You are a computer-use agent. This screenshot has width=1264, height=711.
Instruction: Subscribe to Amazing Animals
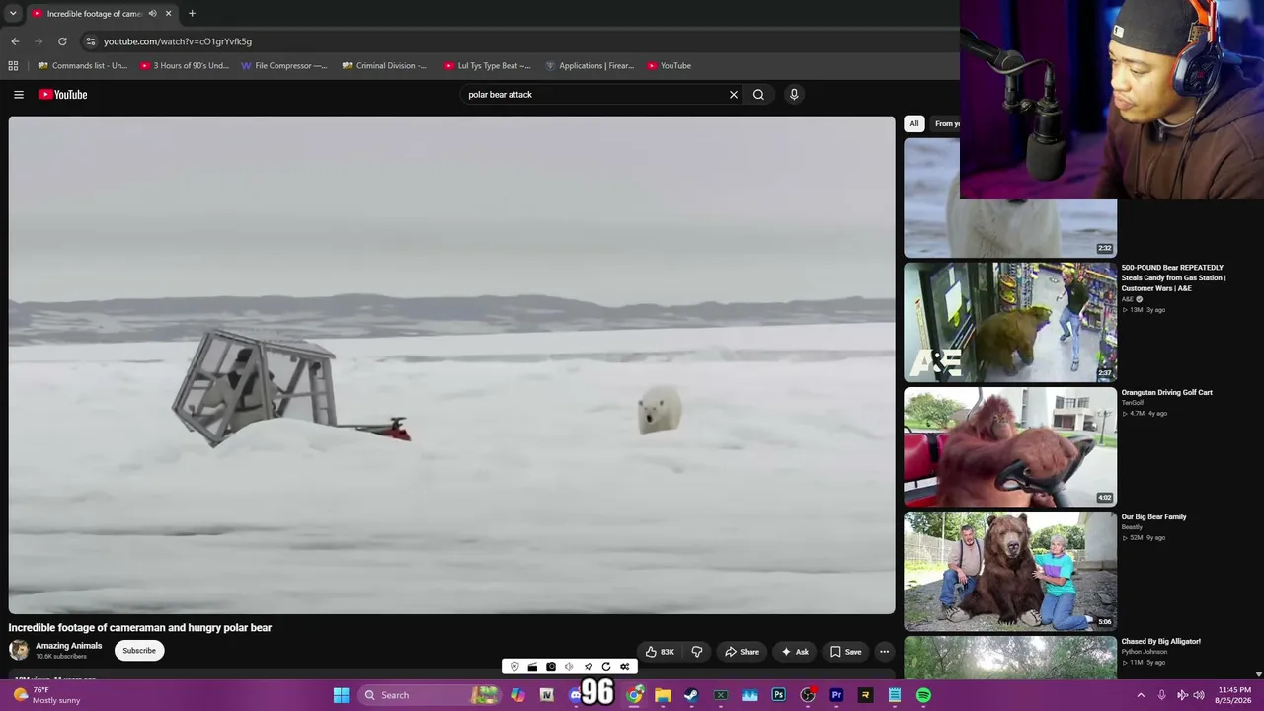coord(139,651)
